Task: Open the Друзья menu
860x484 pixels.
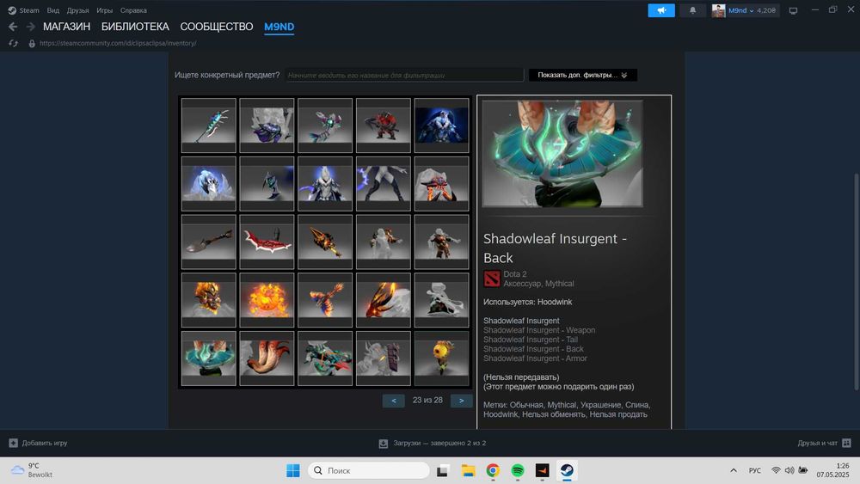Action: click(x=78, y=9)
